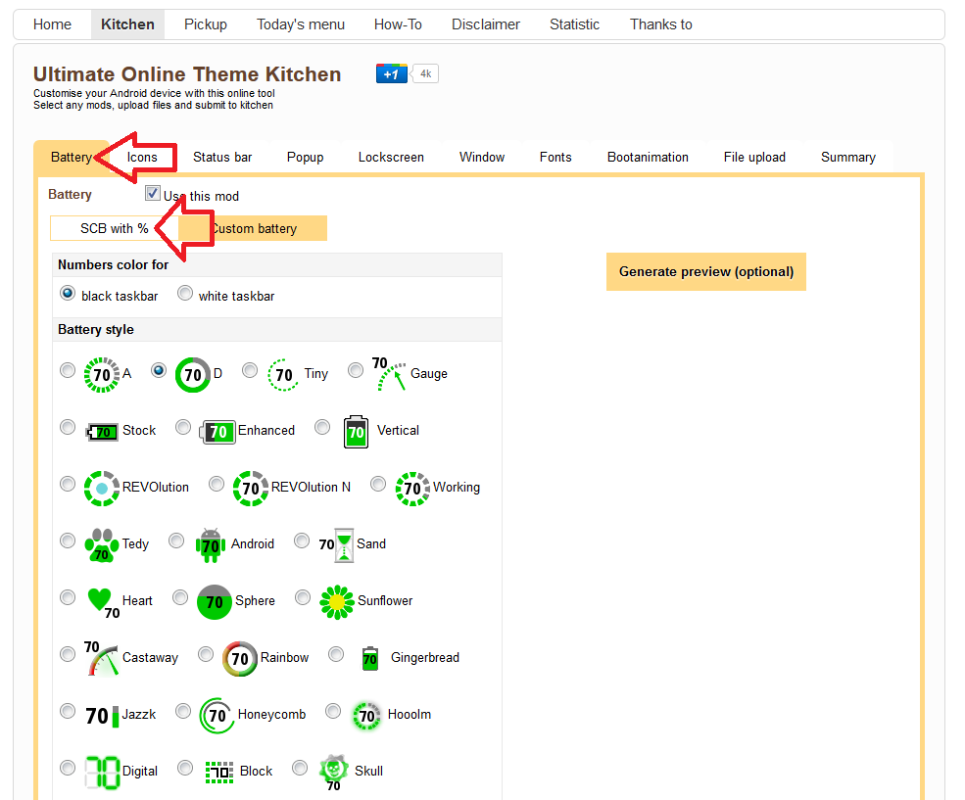Click the Digital battery style icon
The width and height of the screenshot is (965, 800).
102,772
